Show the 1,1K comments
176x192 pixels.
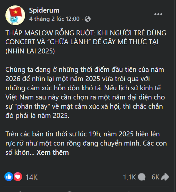point(130,177)
